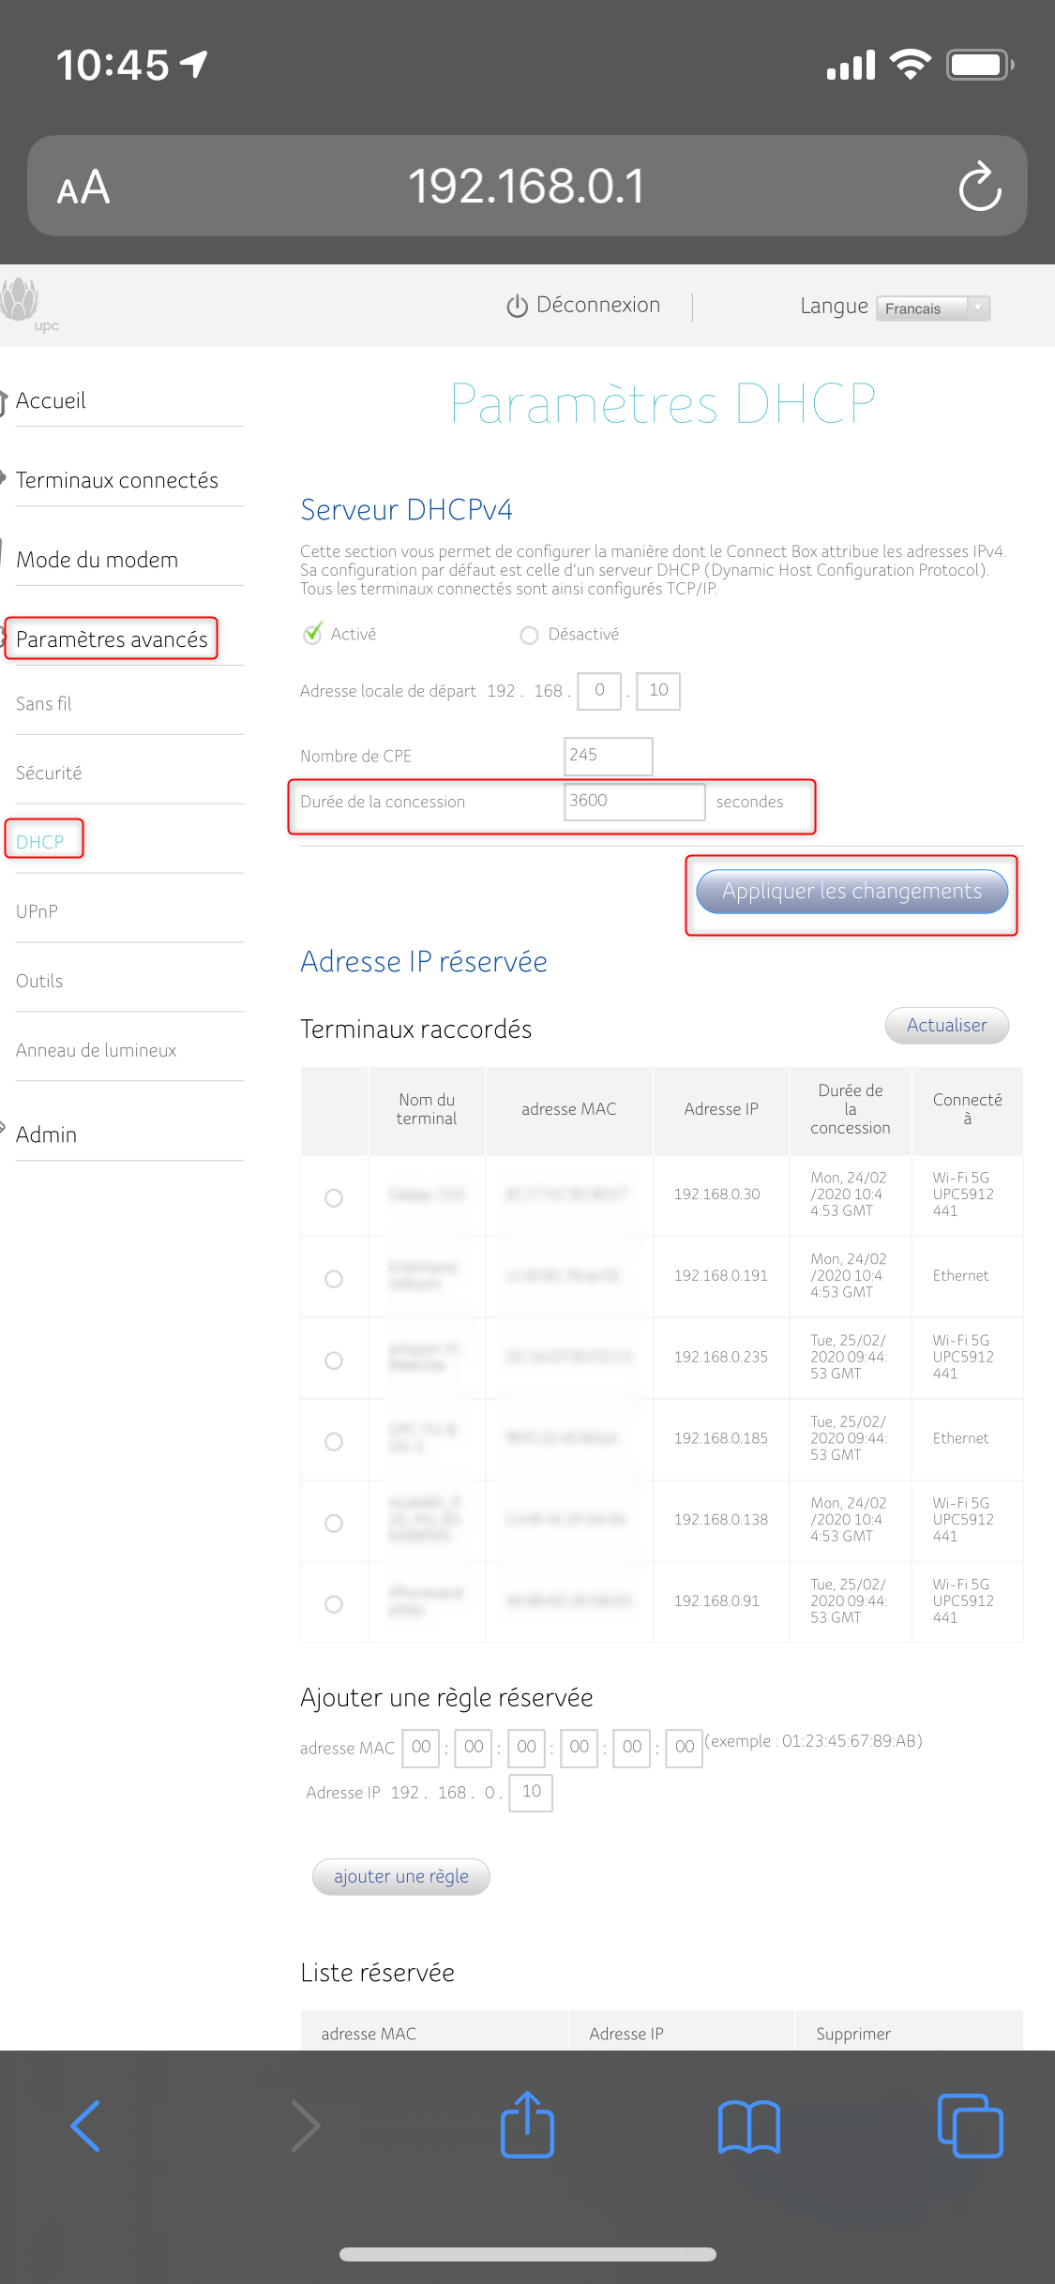Open the Safari bookmarks book icon
Screen dimensions: 1055x2284
coord(748,2126)
